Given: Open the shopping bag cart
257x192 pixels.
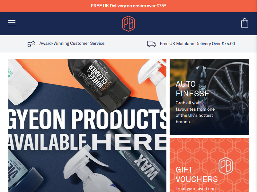Looking at the screenshot, I should point(244,23).
